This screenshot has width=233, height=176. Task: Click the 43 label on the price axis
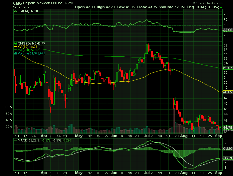226,120
